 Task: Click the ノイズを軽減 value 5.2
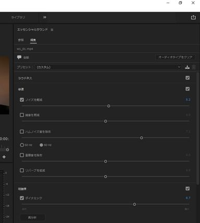coord(188,100)
